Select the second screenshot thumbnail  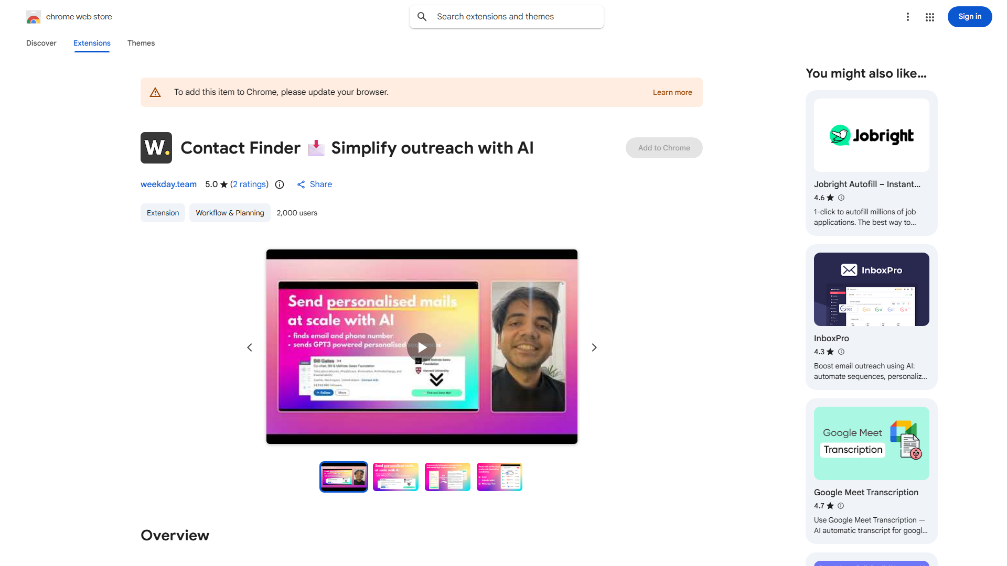(x=395, y=477)
